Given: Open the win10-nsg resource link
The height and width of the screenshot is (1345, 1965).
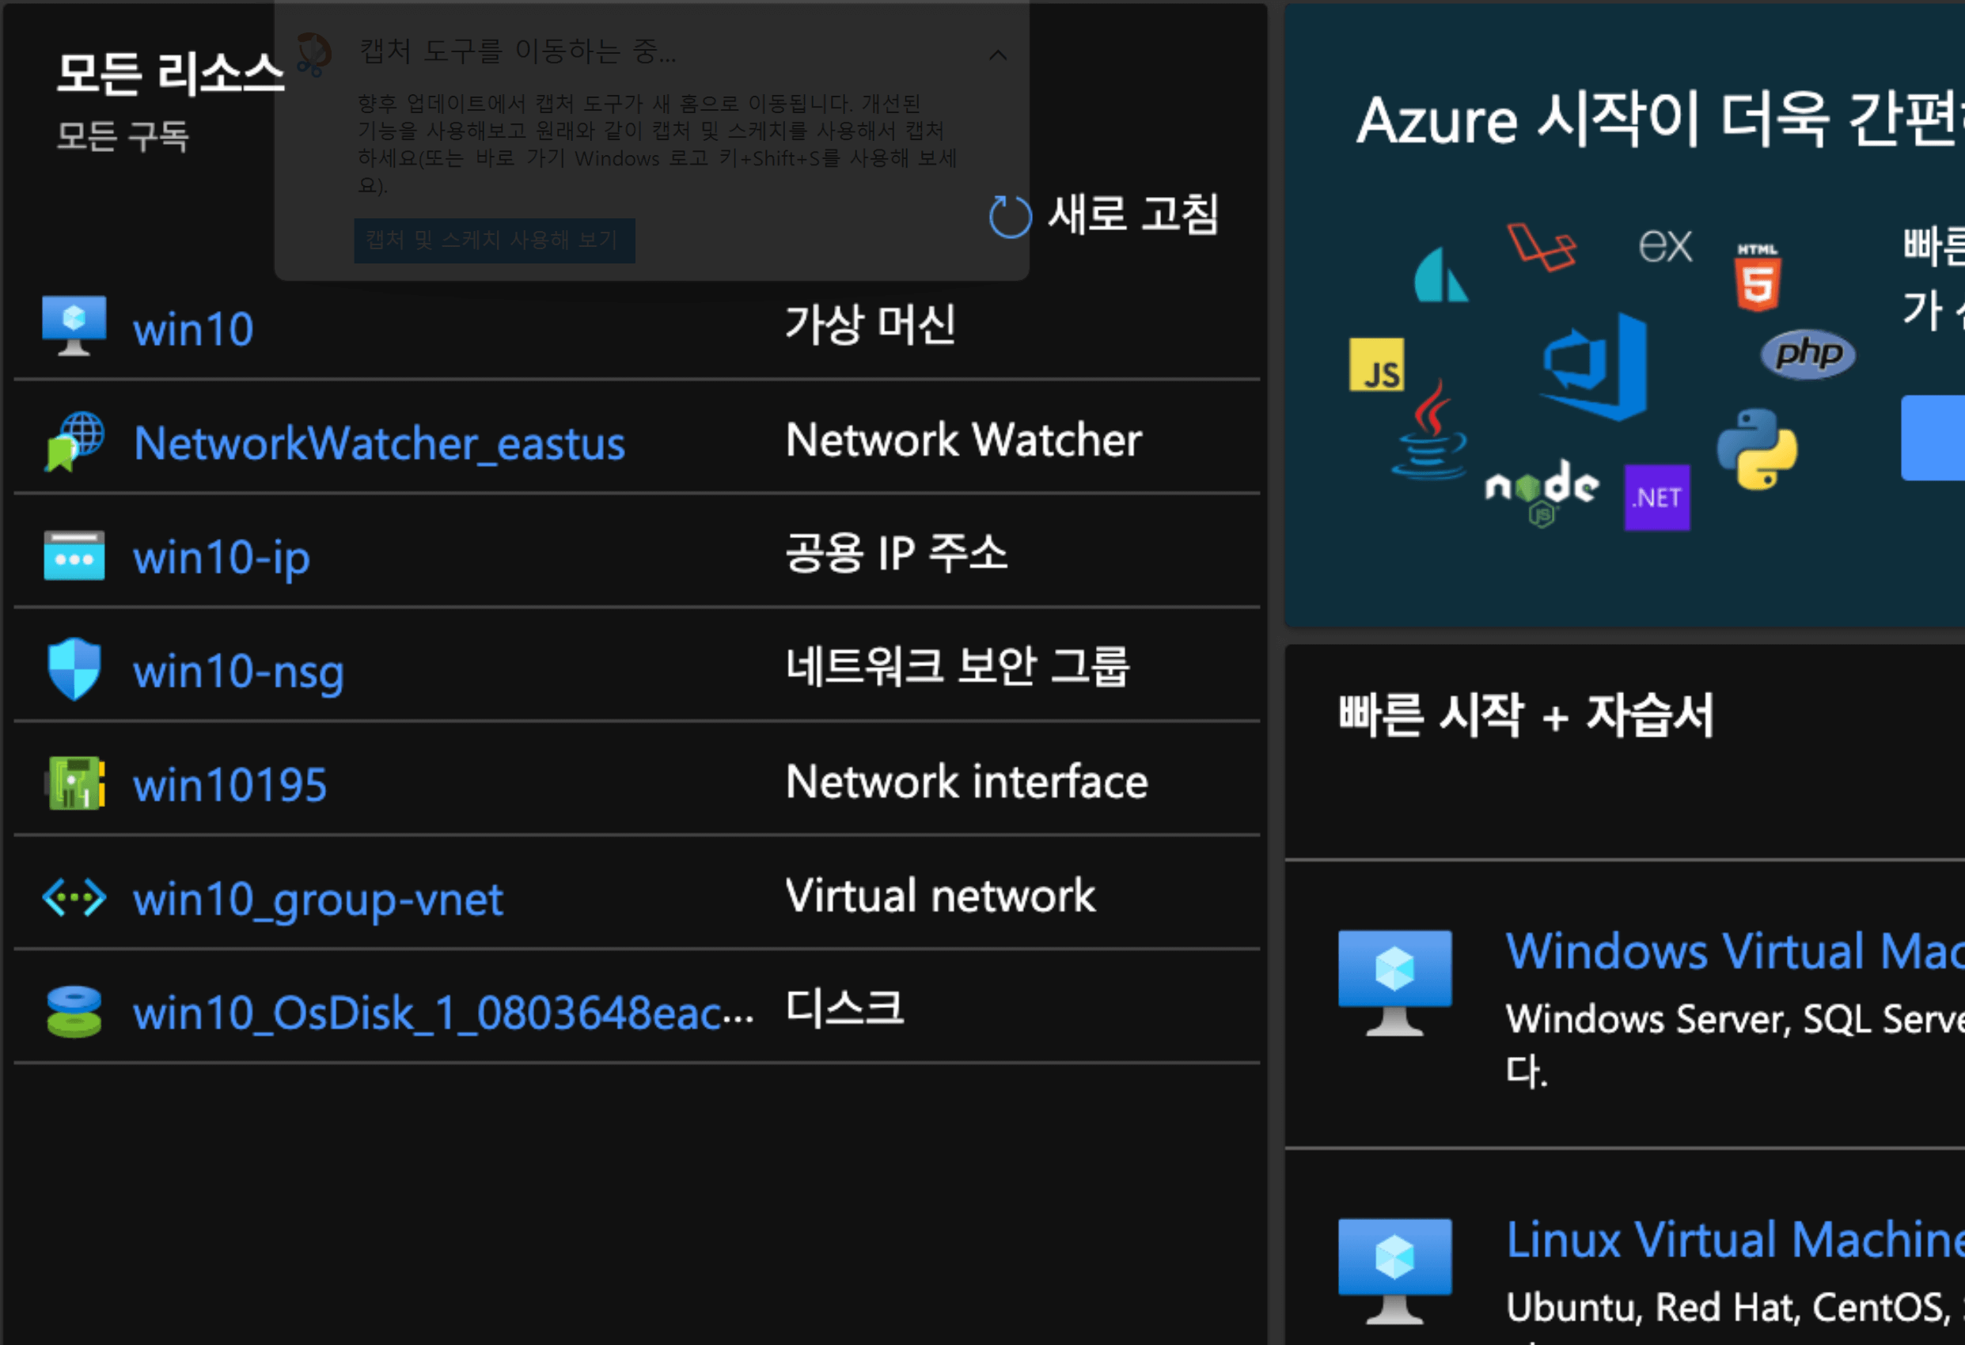Looking at the screenshot, I should pyautogui.click(x=238, y=672).
